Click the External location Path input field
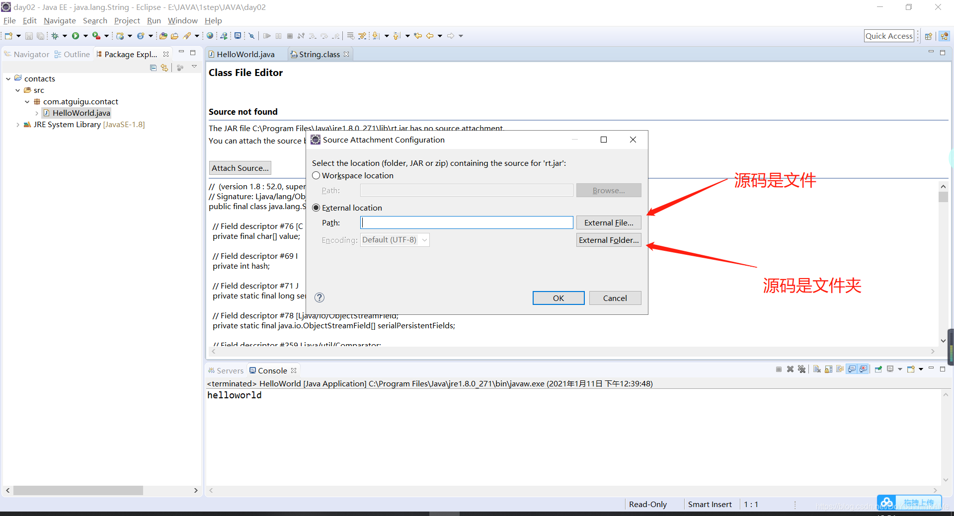The width and height of the screenshot is (954, 516). point(467,222)
